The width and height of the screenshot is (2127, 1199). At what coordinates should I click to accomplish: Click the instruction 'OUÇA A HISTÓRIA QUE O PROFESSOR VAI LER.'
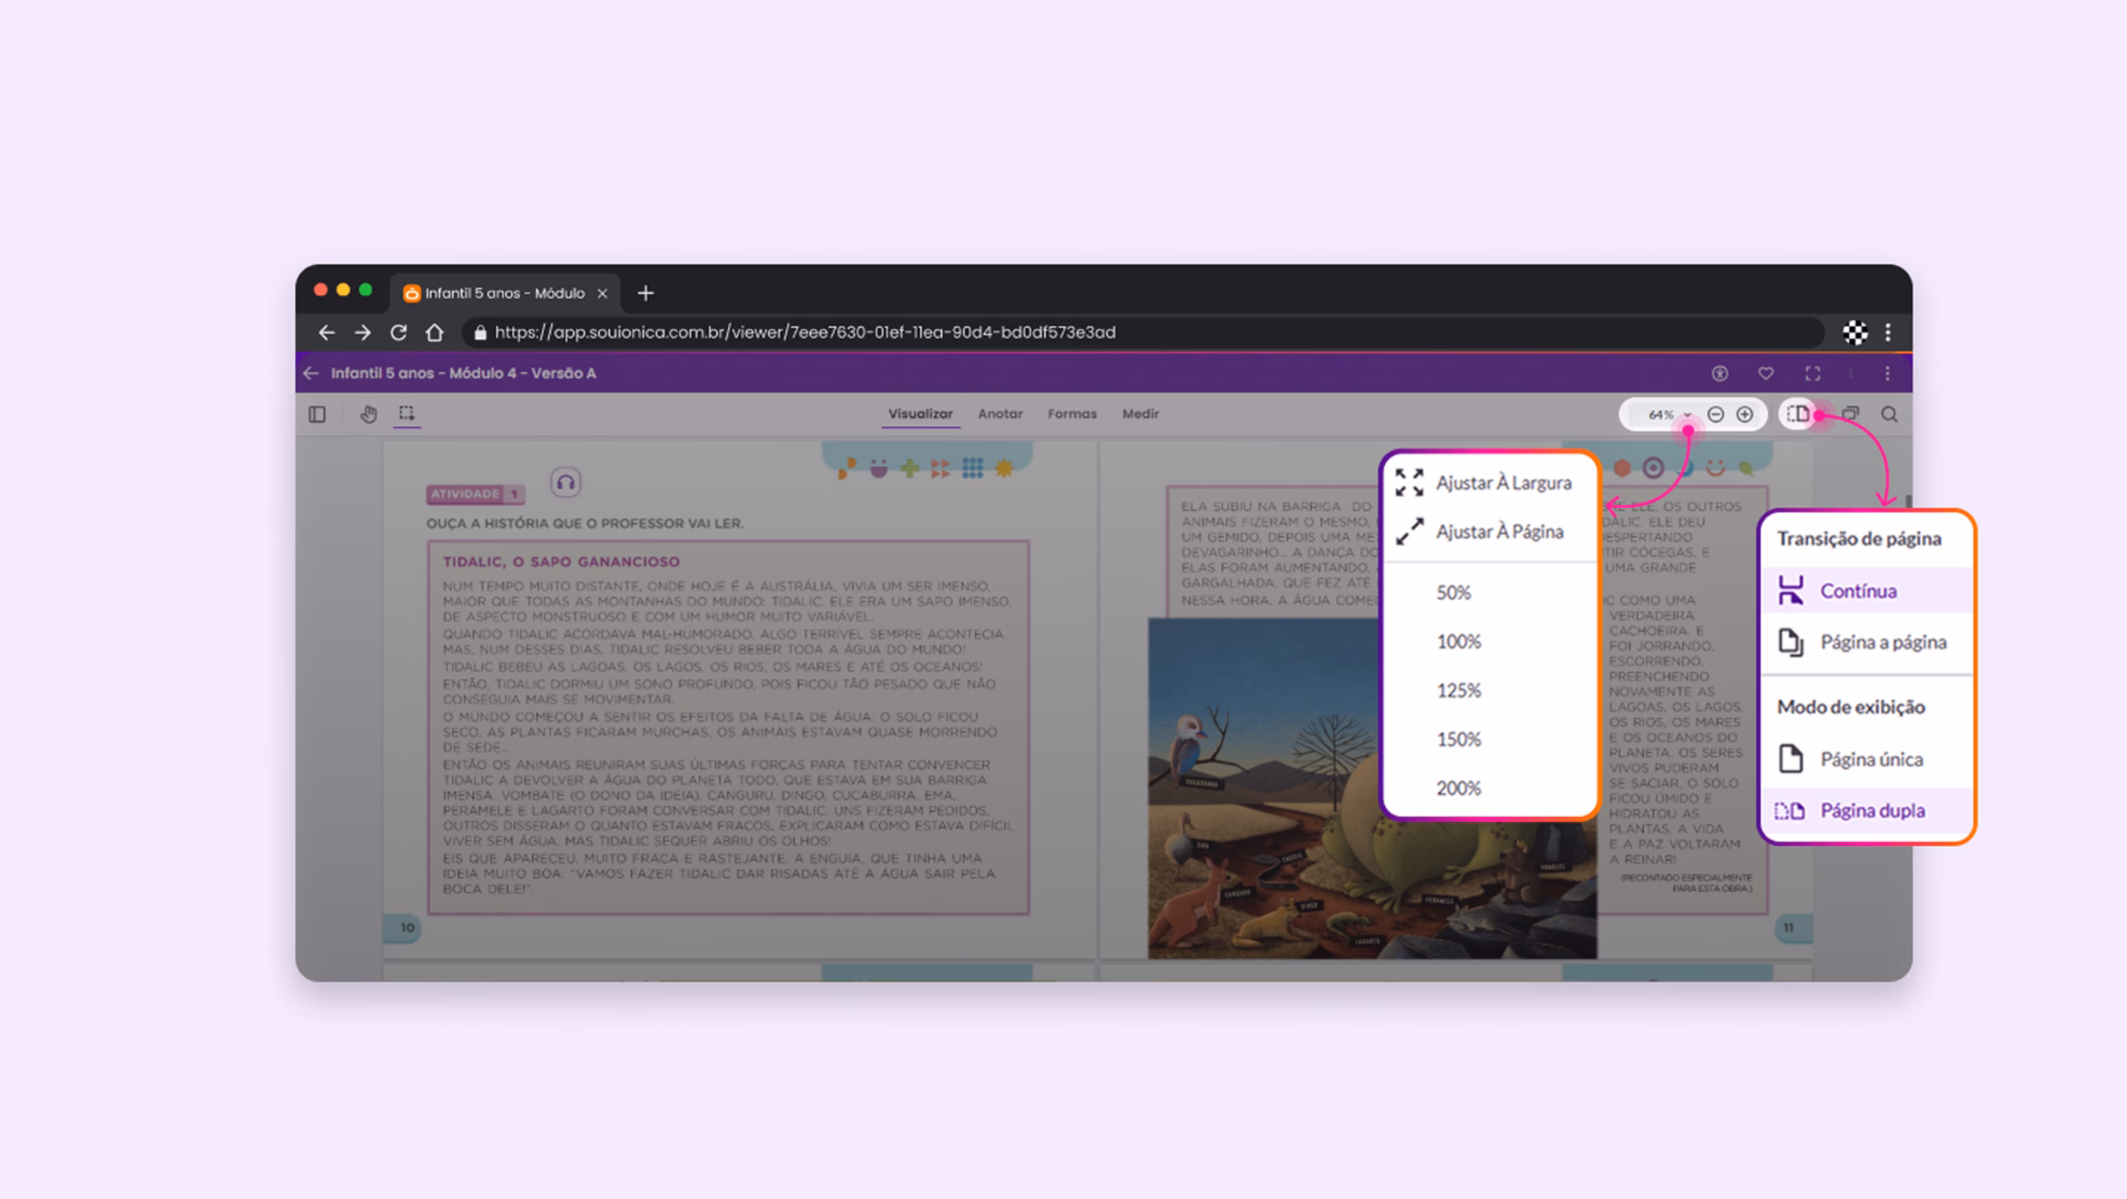coord(585,524)
